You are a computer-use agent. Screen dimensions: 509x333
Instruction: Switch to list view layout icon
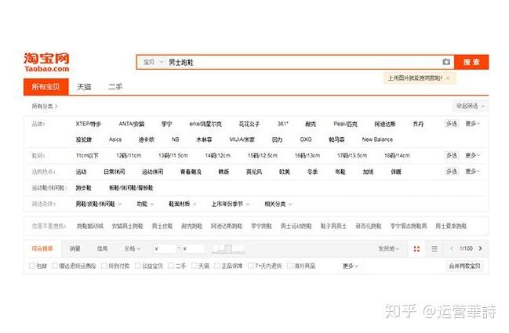[434, 248]
